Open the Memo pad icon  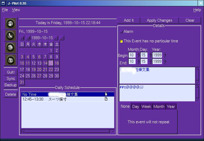tap(10, 60)
